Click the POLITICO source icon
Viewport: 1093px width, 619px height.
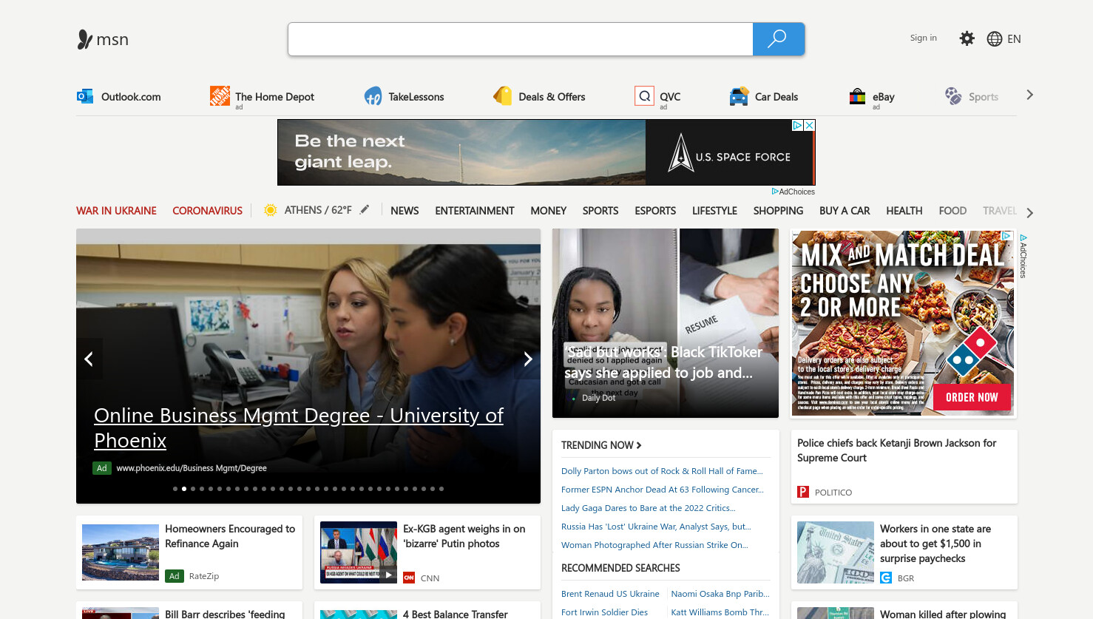tap(803, 492)
